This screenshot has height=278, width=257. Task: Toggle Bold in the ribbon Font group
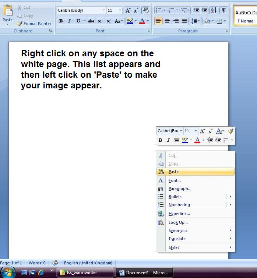tap(61, 21)
